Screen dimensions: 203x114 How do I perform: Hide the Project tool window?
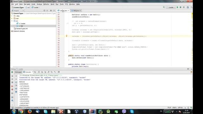[x=54, y=10]
